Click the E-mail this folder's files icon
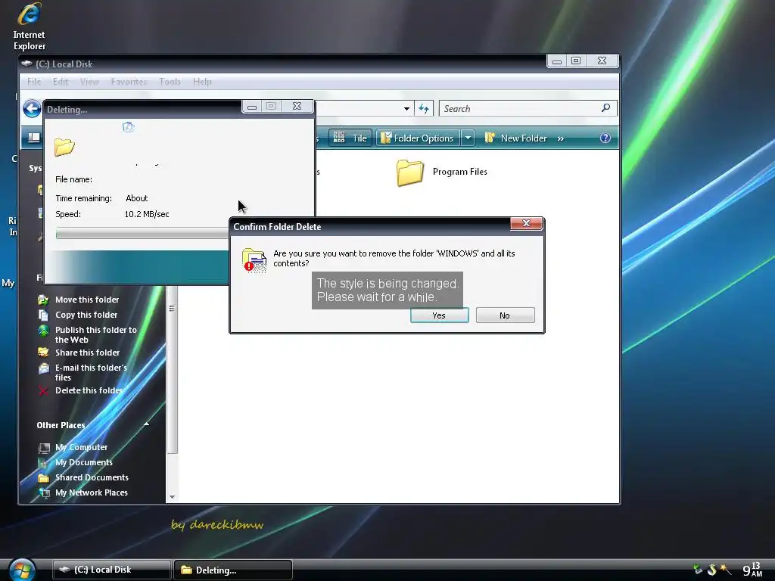 43,368
